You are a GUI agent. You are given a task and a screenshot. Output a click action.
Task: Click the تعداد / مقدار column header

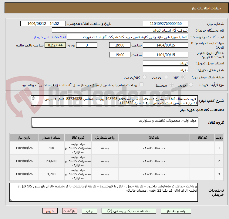[x=51, y=138]
